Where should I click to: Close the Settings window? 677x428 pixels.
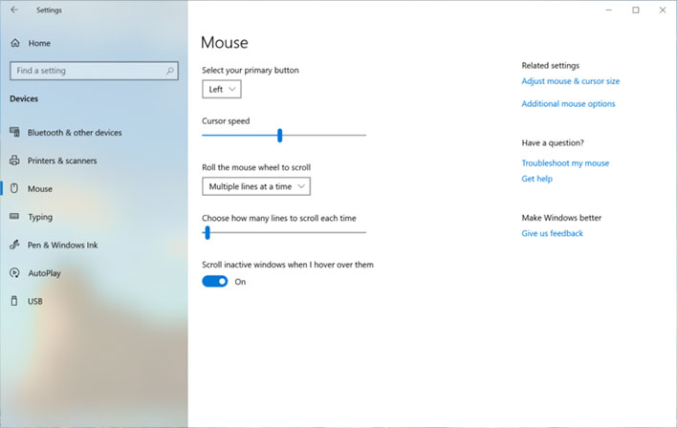point(663,10)
